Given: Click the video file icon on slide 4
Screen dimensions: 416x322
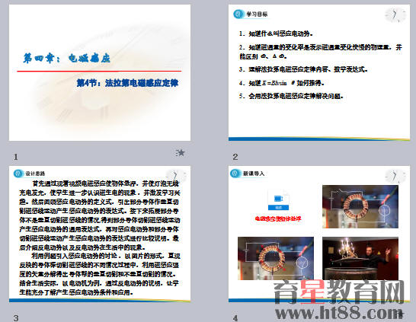Looking at the screenshot, I should pyautogui.click(x=278, y=200).
